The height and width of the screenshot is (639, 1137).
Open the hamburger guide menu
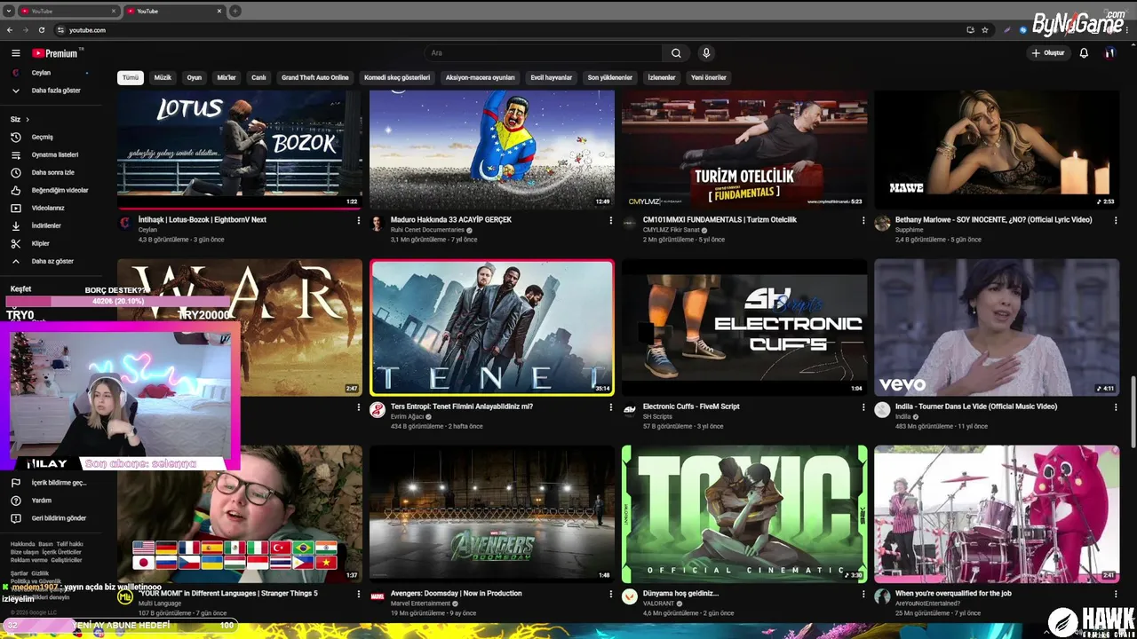[x=15, y=53]
